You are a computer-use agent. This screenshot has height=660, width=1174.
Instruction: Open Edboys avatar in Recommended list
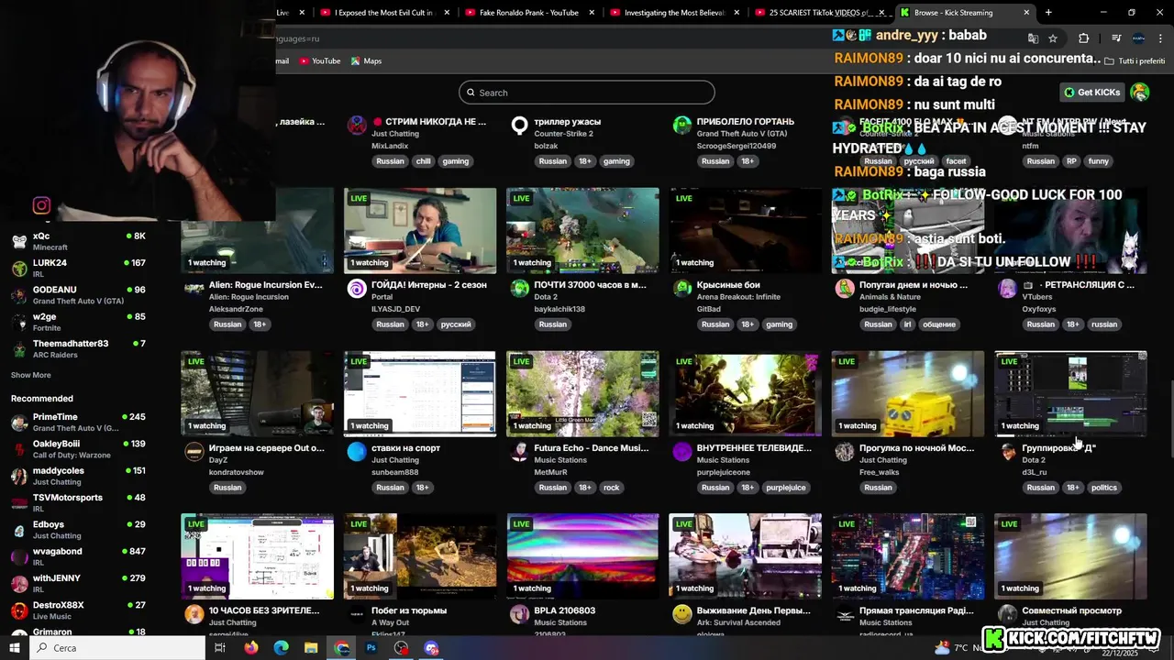tap(19, 530)
